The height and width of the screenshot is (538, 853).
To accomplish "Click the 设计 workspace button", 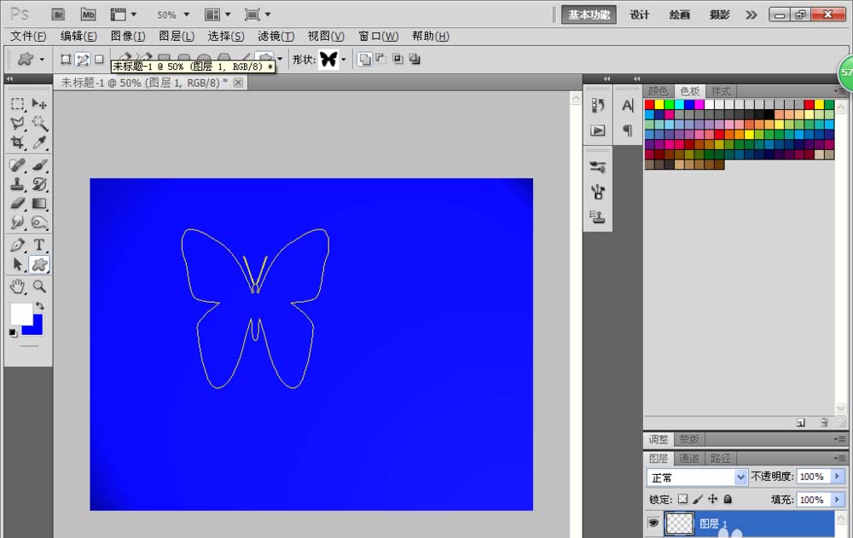I will [640, 14].
